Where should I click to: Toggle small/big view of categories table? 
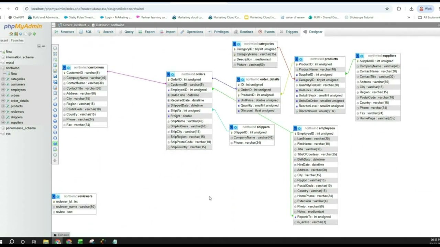234,44
